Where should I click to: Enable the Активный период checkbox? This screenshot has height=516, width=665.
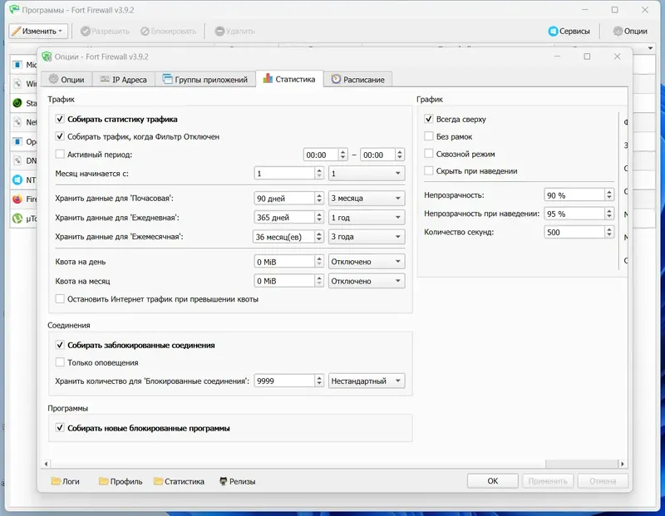tap(60, 155)
